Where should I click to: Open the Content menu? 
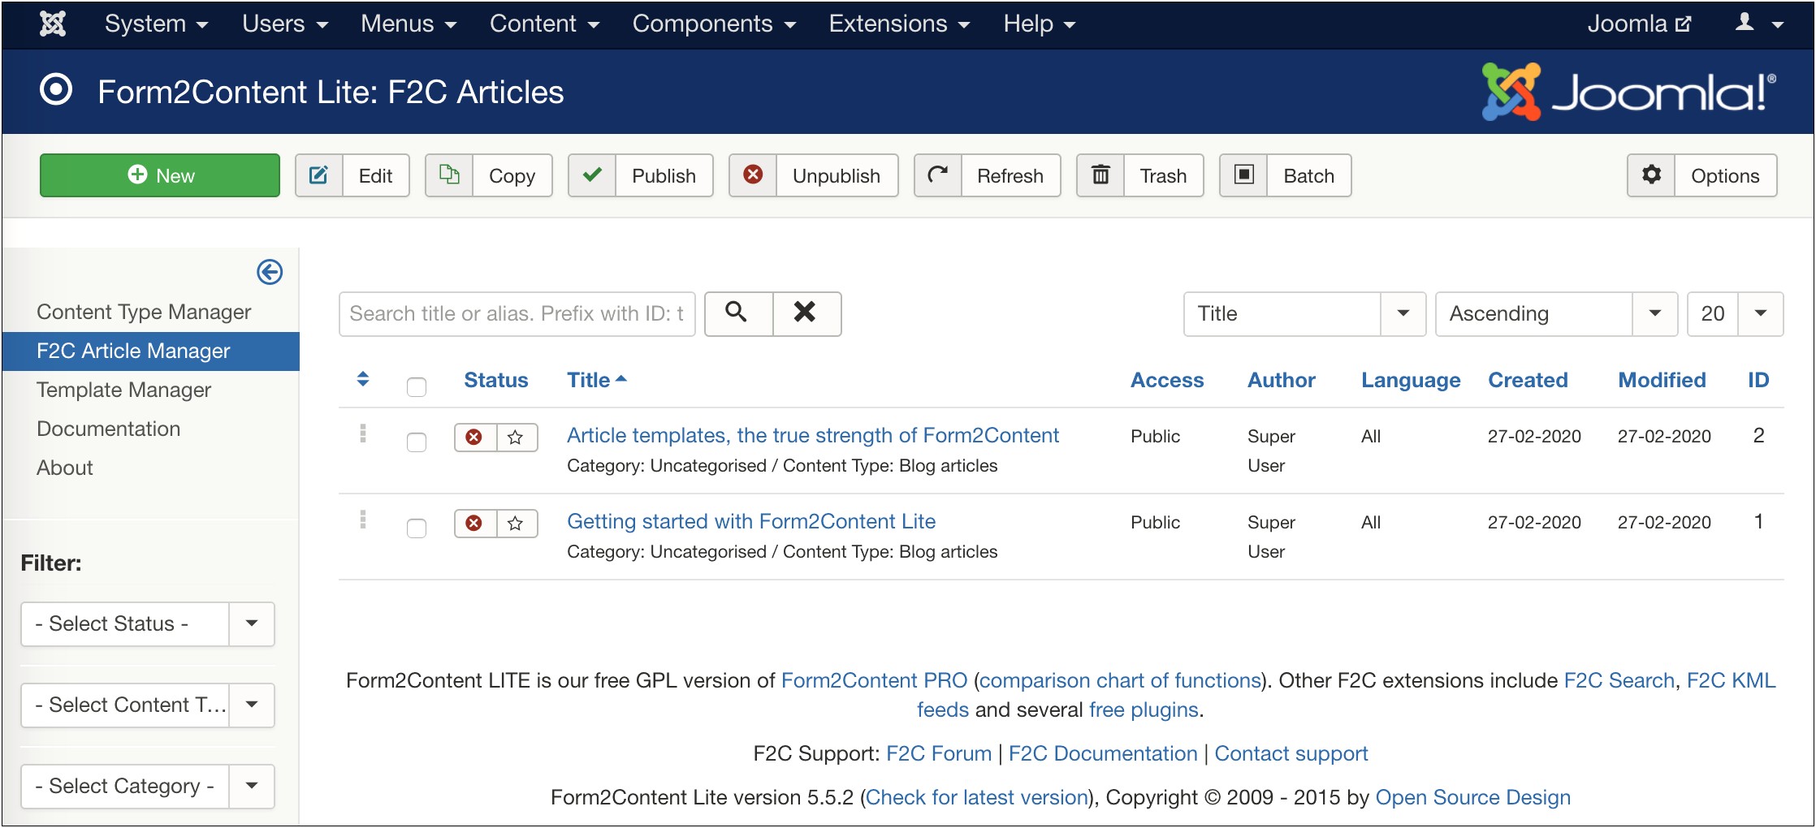(544, 24)
